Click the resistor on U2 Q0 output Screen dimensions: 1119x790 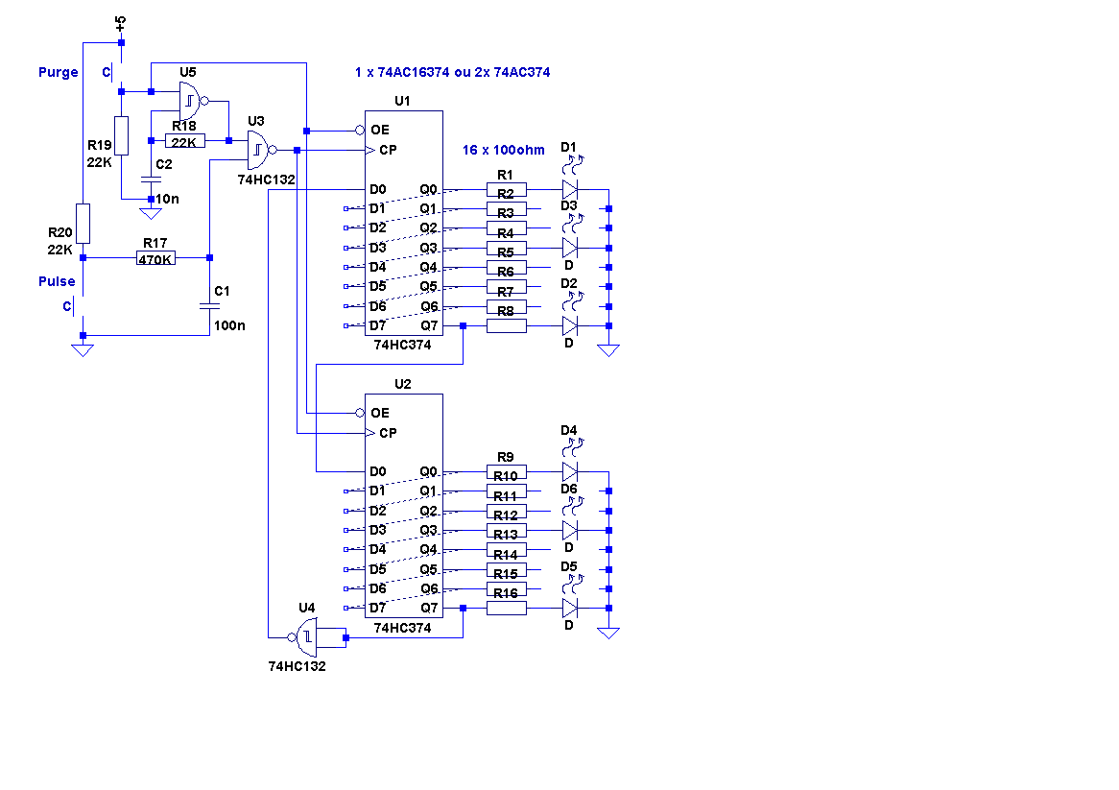[507, 471]
